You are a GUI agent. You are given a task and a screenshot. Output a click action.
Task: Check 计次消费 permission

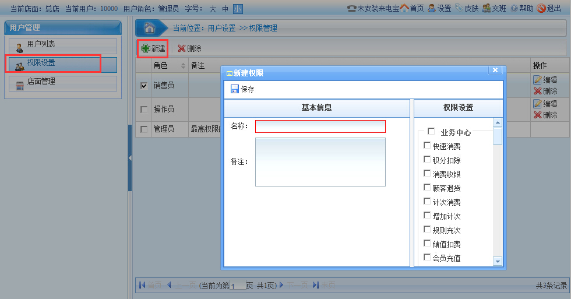[x=427, y=201]
